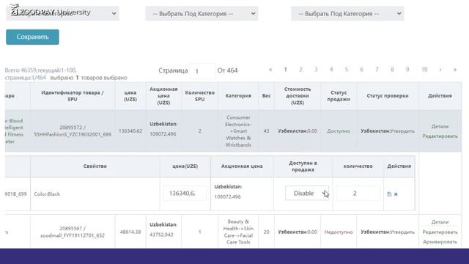
Task: Open the Disable availability dropdown
Action: (x=307, y=193)
